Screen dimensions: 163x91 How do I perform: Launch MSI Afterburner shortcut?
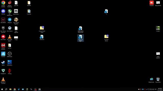click(10, 12)
